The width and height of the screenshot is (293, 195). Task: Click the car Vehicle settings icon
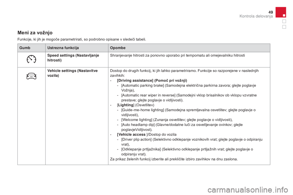(31, 76)
